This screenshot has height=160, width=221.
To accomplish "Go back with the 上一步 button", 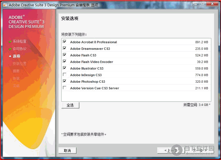I will tap(171, 151).
